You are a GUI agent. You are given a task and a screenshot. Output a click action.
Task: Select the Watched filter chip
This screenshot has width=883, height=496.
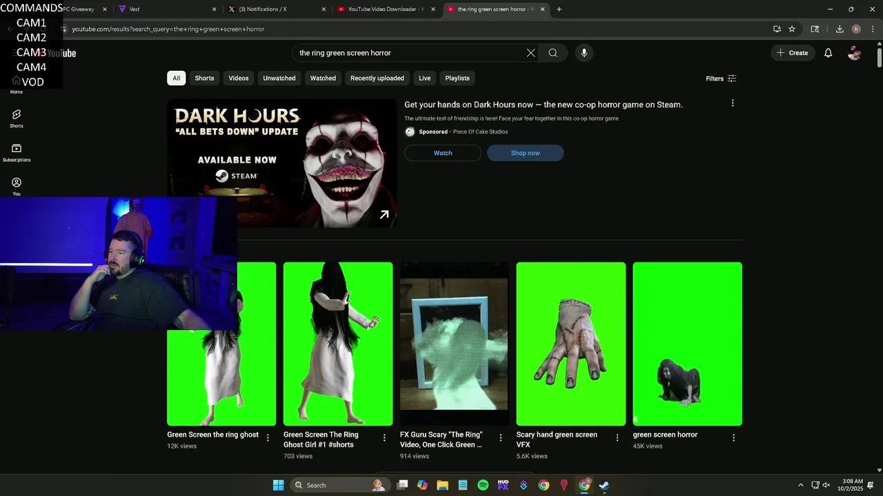click(323, 78)
